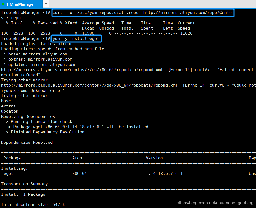Click the second 'Trying other mirror.' line
Screen dimensions: 256x208
tap(25, 96)
